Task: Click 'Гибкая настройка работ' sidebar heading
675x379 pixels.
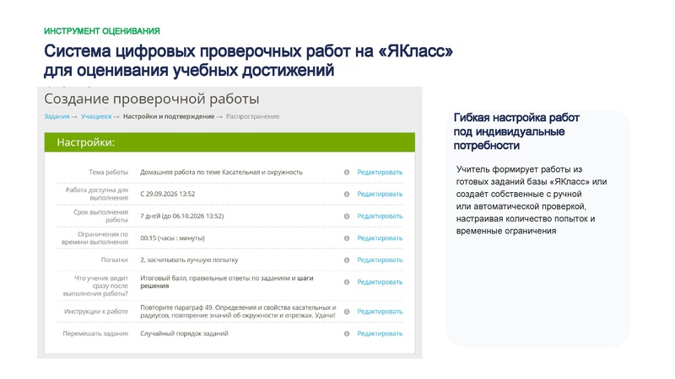Action: pos(516,131)
